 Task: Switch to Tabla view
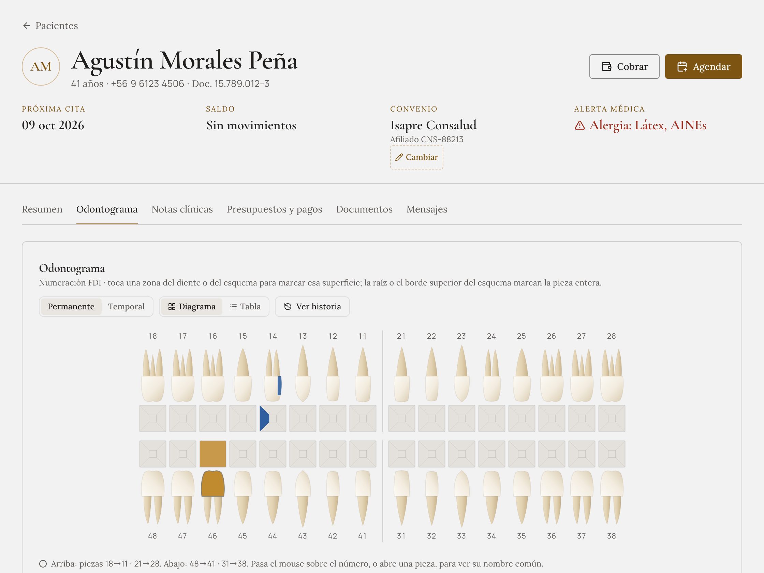245,306
